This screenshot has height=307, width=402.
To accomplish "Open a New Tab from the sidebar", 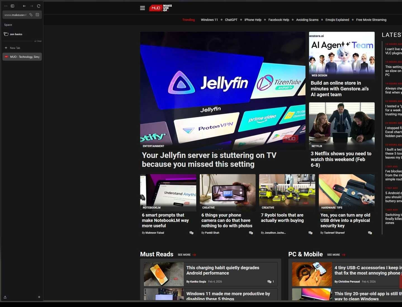I will 22,48.
